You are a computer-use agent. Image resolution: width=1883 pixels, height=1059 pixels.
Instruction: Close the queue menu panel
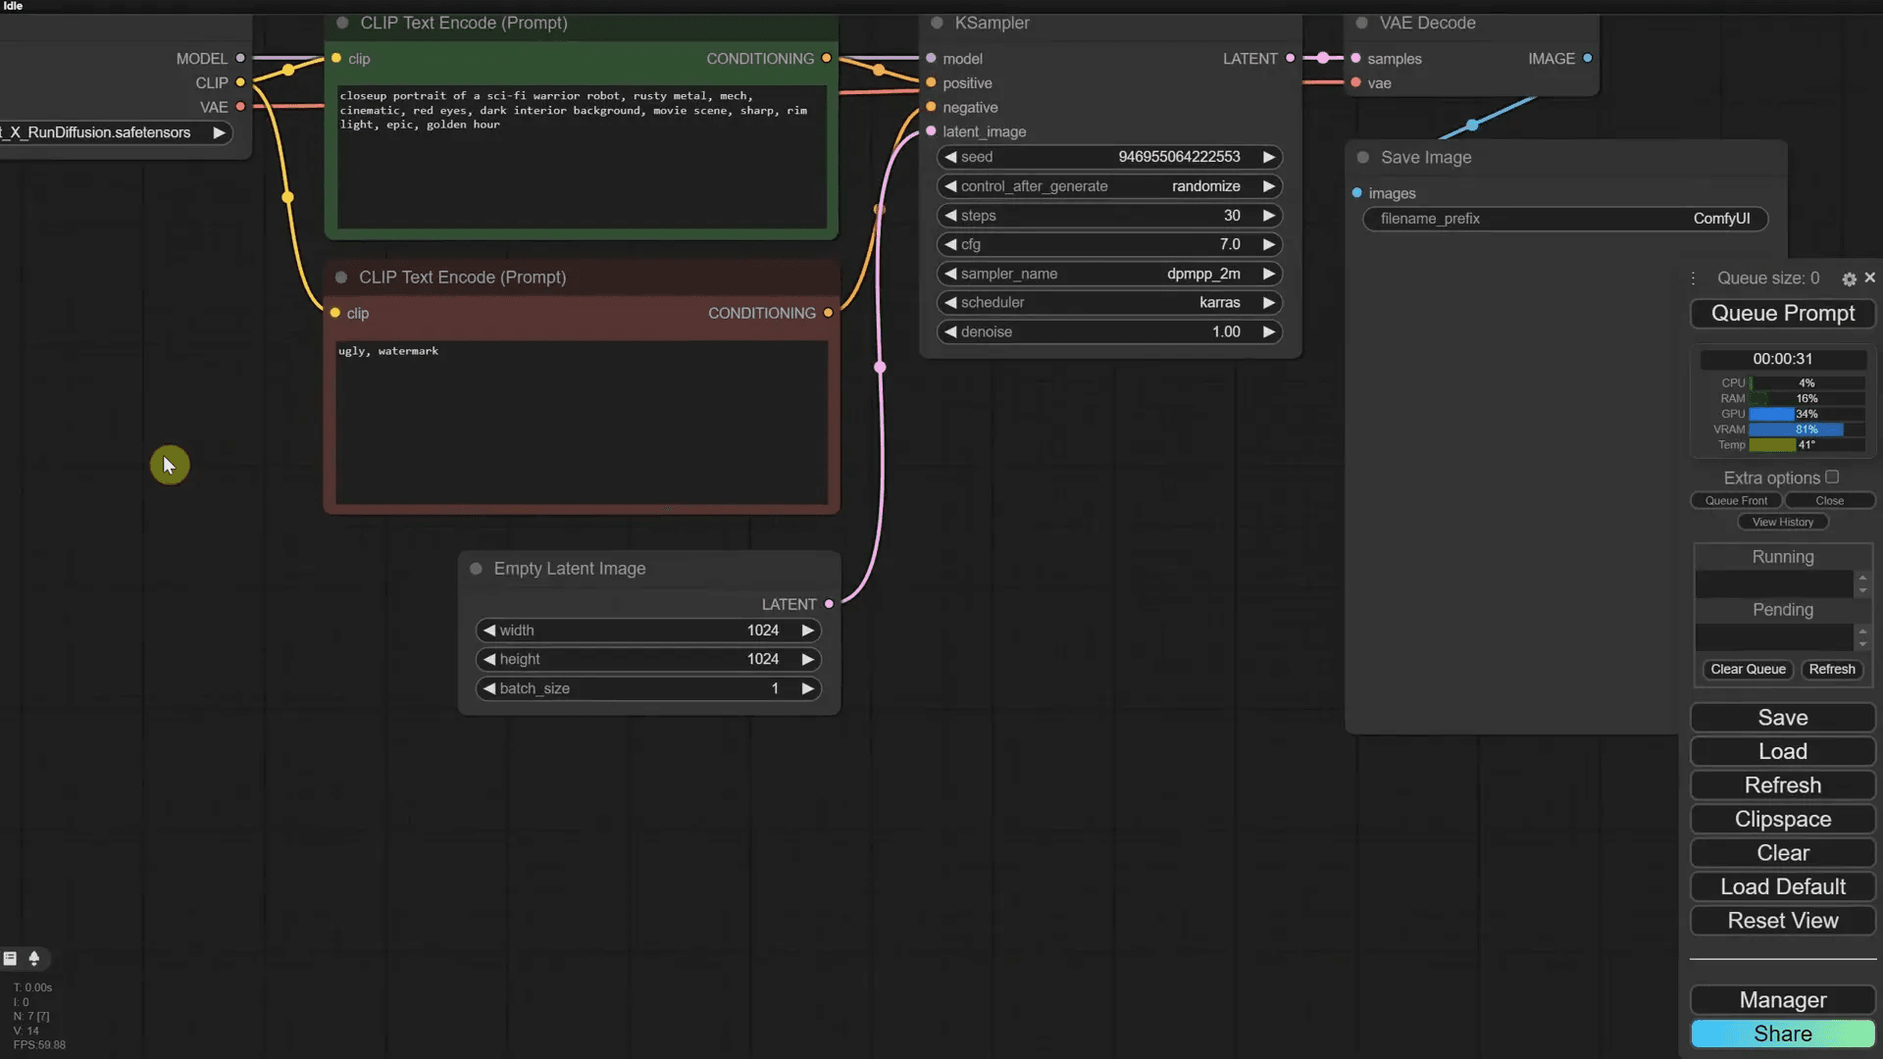[x=1869, y=278]
